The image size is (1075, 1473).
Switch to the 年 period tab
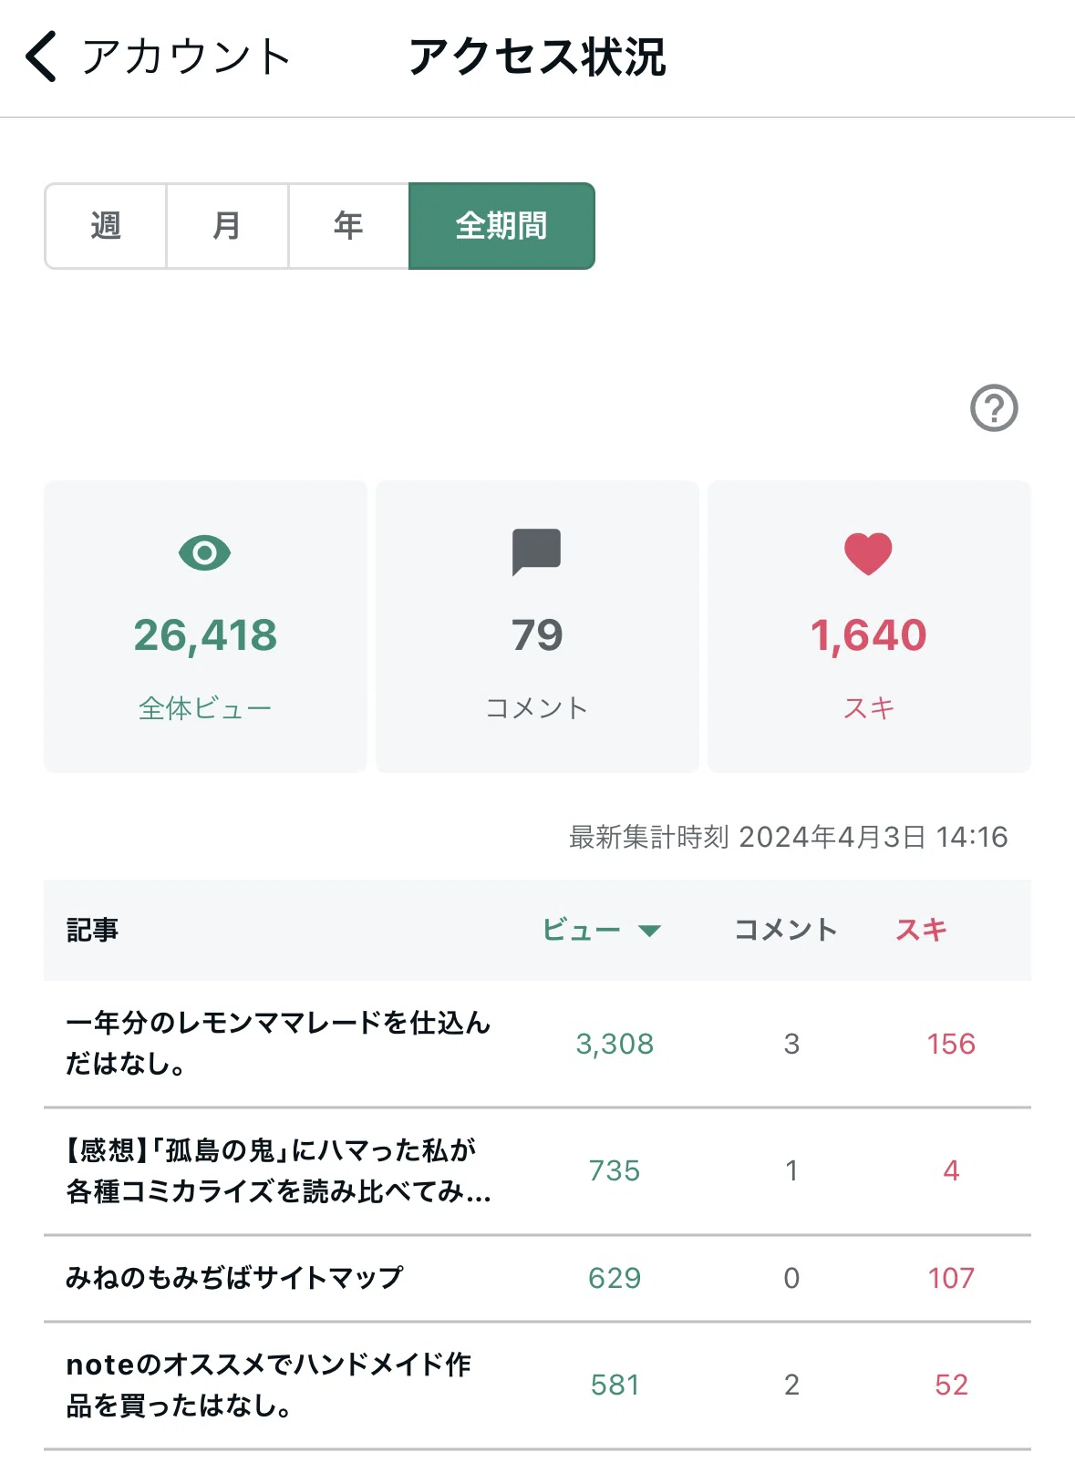348,226
